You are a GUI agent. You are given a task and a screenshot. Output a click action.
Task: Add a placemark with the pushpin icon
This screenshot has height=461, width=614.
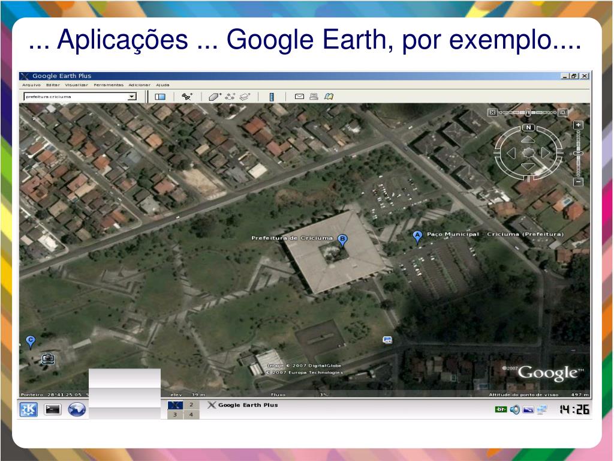tap(187, 97)
